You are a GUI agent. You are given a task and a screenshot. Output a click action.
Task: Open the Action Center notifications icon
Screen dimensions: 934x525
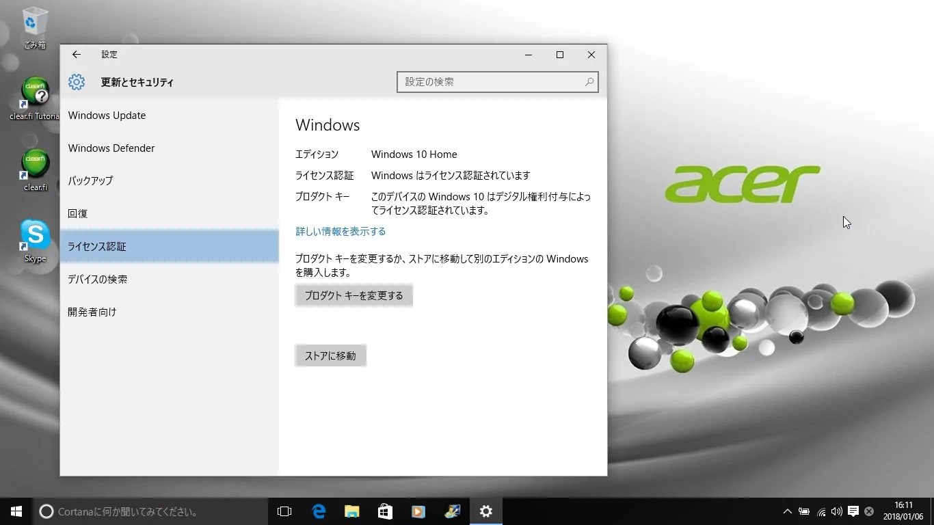click(853, 511)
